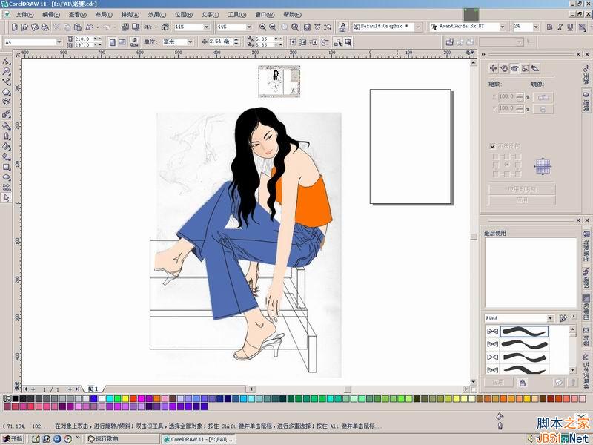Open the undo history dropdown arrow
This screenshot has height=445, width=593.
pos(98,27)
